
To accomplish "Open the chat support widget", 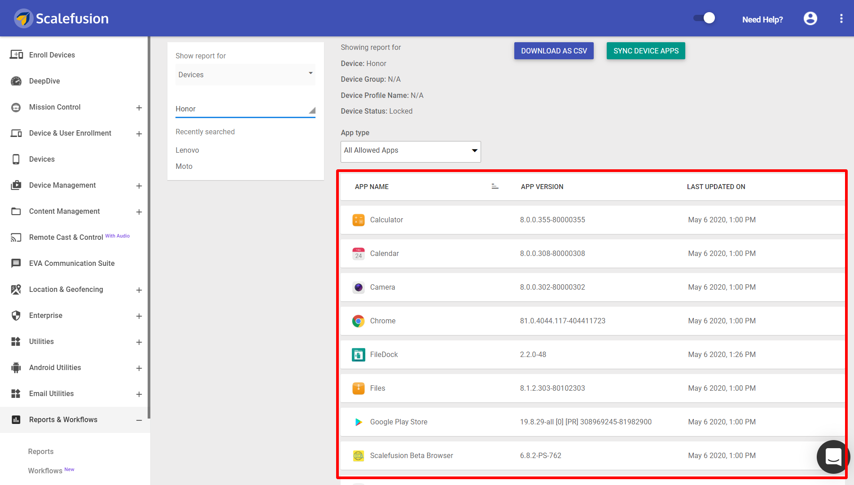I will [x=833, y=457].
